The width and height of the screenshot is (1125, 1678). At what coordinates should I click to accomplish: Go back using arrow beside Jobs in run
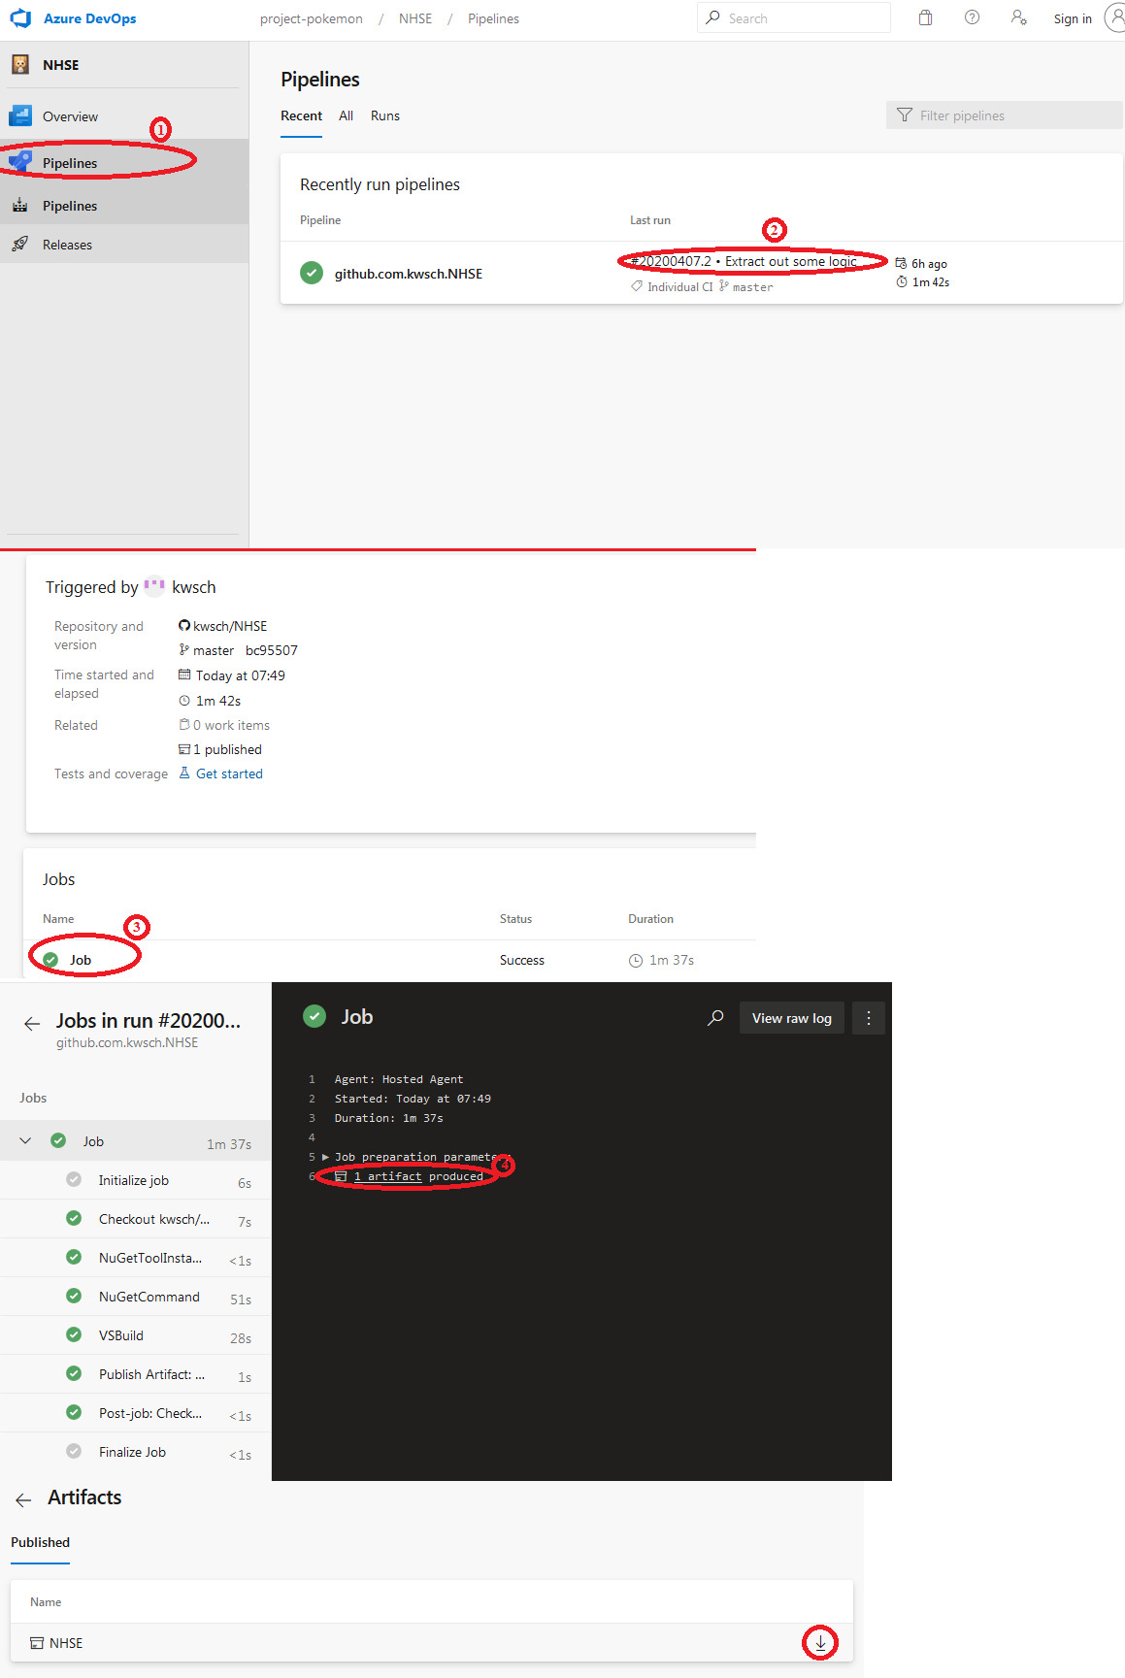[32, 1023]
